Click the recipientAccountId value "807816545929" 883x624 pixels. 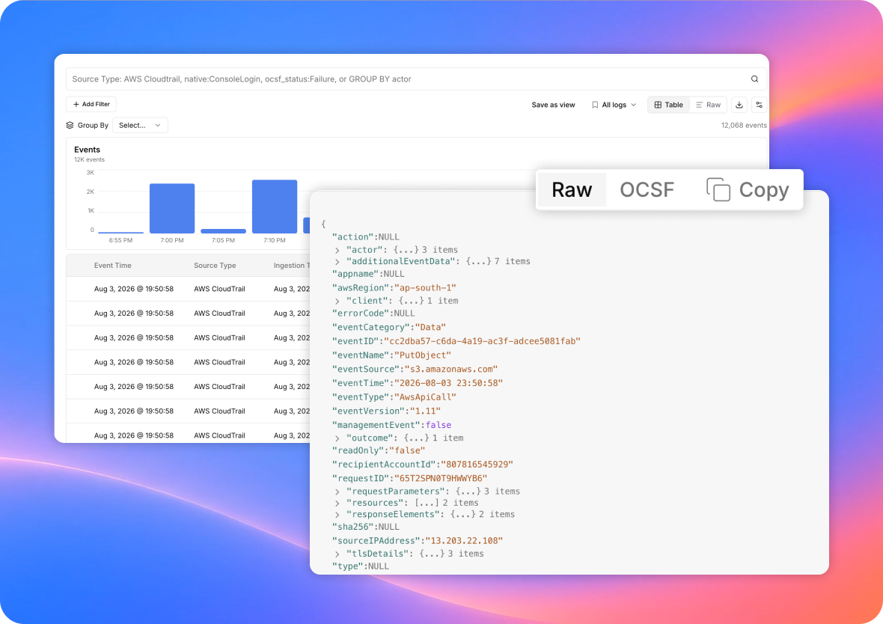pyautogui.click(x=477, y=465)
